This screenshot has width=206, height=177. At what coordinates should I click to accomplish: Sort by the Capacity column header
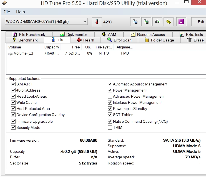[x=50, y=47]
